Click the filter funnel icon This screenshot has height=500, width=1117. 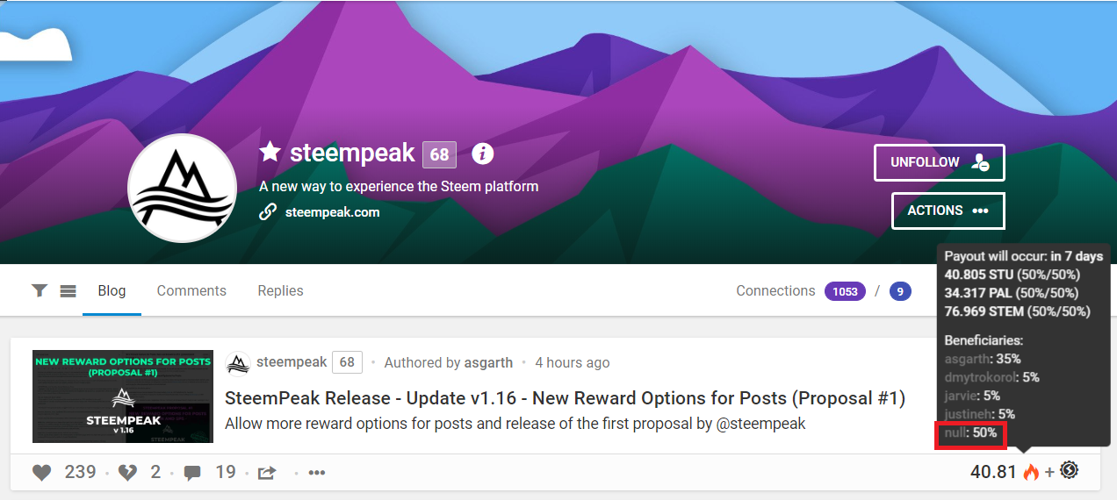pos(39,291)
